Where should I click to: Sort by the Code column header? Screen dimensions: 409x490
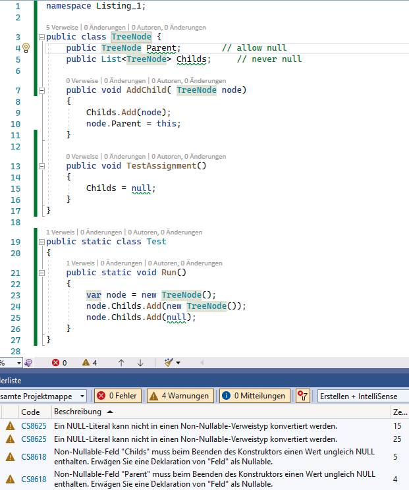(30, 412)
